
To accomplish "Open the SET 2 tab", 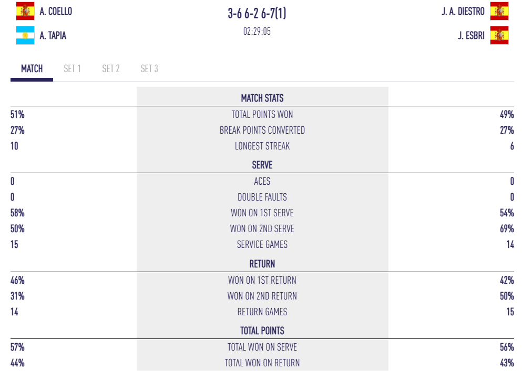I will 111,69.
